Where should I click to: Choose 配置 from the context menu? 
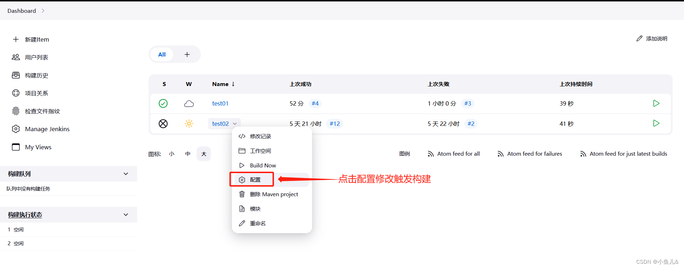pyautogui.click(x=272, y=180)
